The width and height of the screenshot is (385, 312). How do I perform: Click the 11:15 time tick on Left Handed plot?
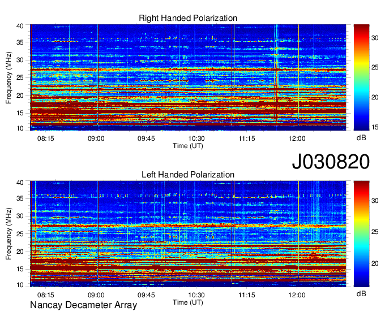[x=247, y=294]
